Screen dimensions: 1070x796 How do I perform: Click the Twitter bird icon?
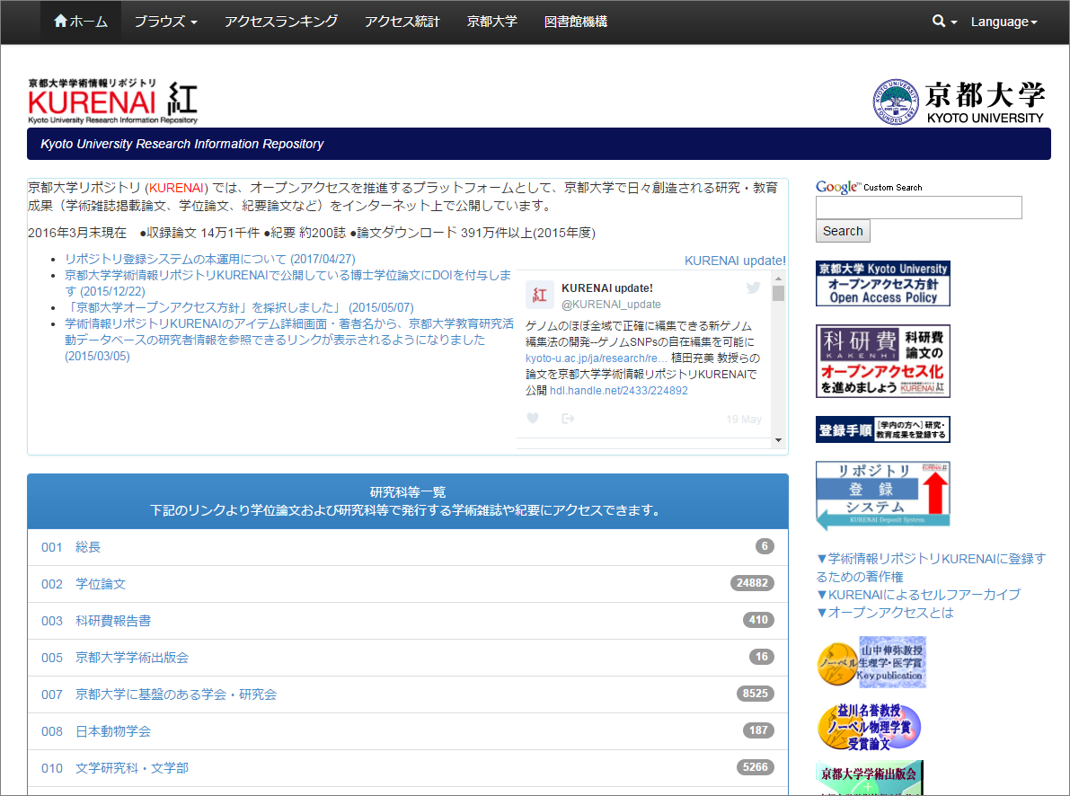click(753, 287)
